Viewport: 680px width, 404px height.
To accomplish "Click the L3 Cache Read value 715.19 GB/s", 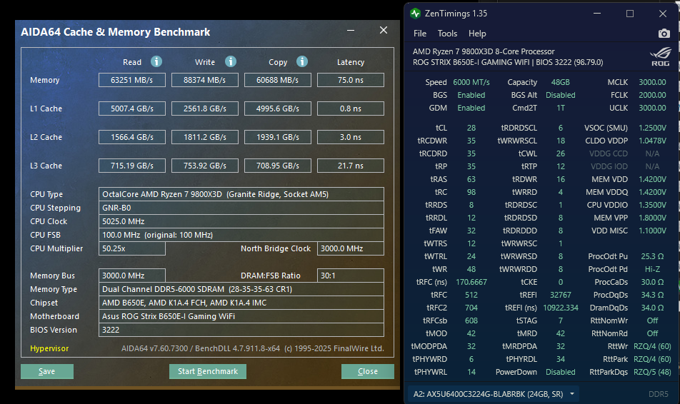I will [132, 166].
